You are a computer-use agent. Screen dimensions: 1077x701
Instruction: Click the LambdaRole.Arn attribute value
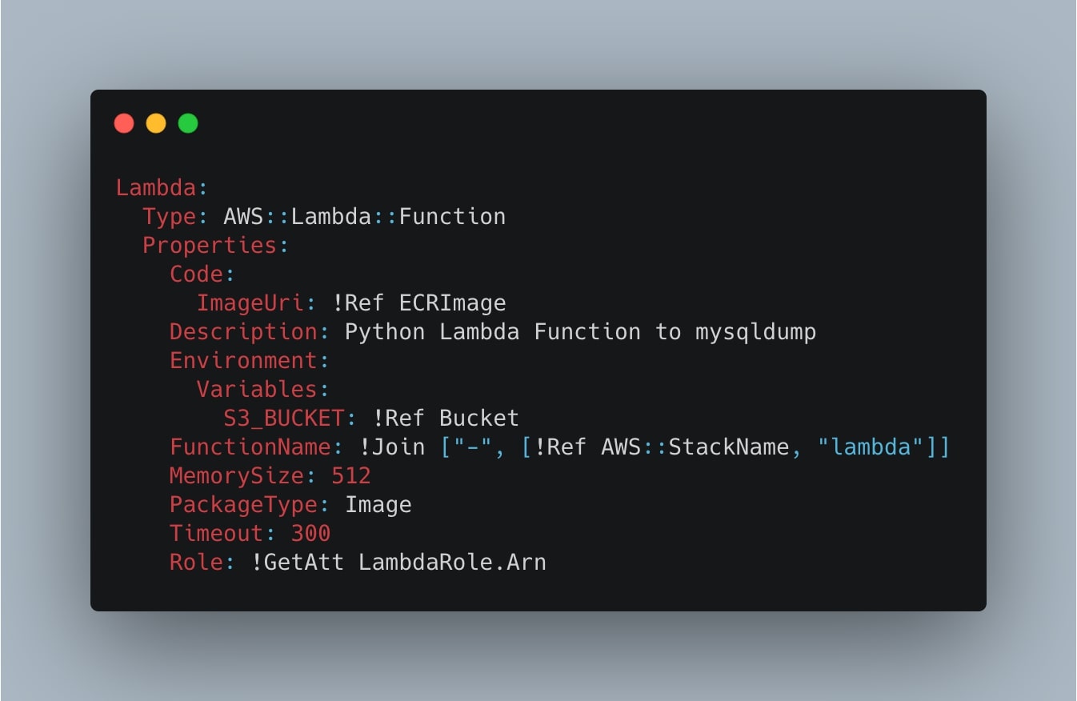pos(452,563)
